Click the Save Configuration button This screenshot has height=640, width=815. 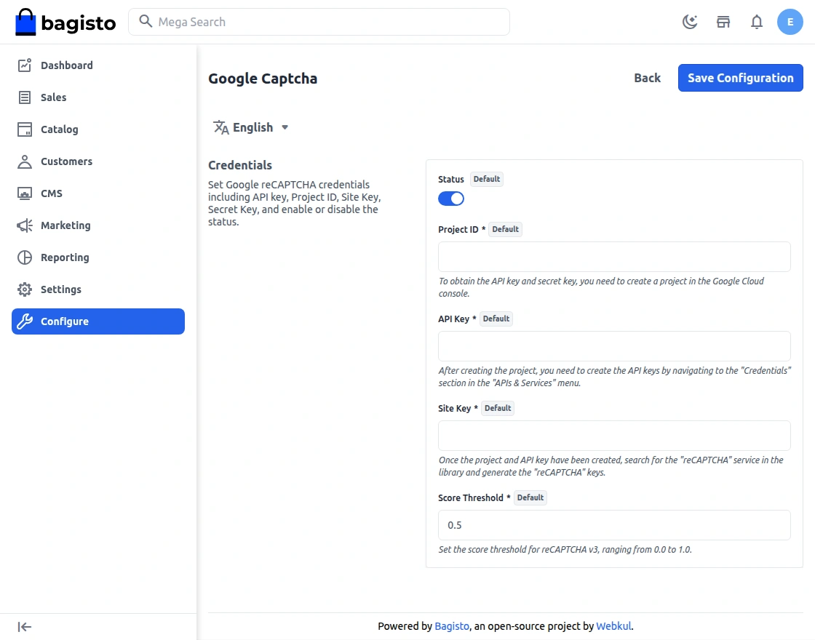click(x=740, y=78)
